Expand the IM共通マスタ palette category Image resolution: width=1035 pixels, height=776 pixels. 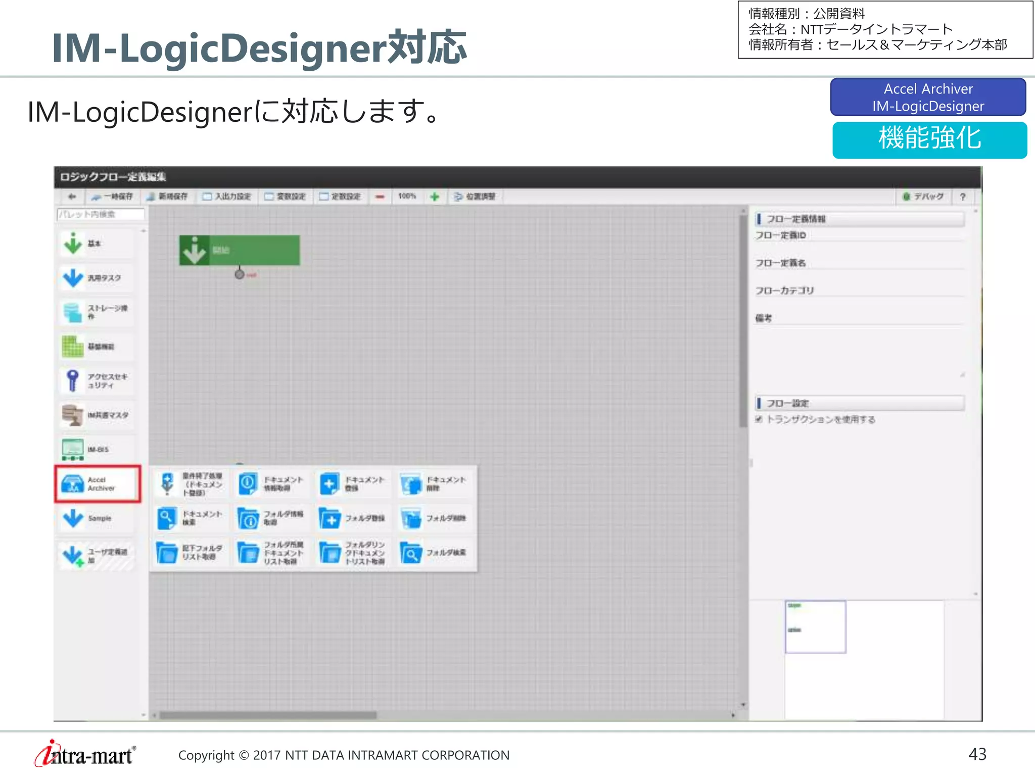pyautogui.click(x=96, y=415)
